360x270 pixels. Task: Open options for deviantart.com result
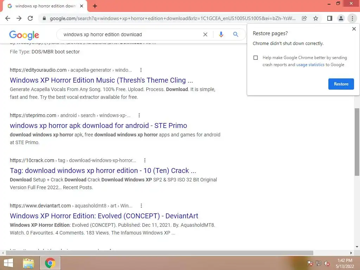[x=141, y=206]
